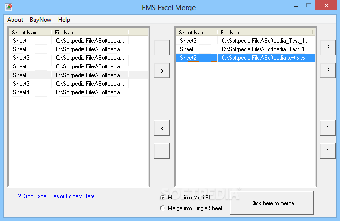340x221 pixels.
Task: Click the << move-all-left button
Action: point(162,151)
